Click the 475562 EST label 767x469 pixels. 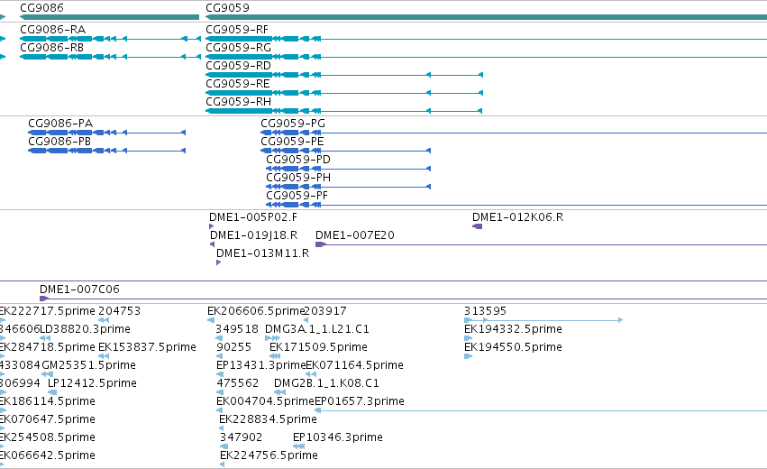pos(237,383)
